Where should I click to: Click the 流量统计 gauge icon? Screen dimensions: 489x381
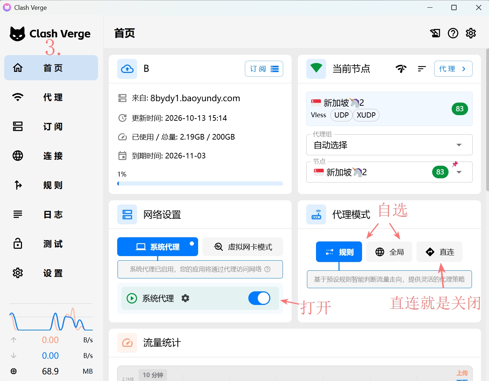127,343
